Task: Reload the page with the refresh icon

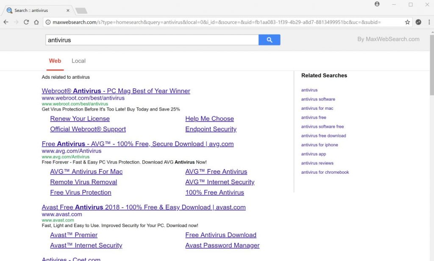Action: pyautogui.click(x=26, y=22)
